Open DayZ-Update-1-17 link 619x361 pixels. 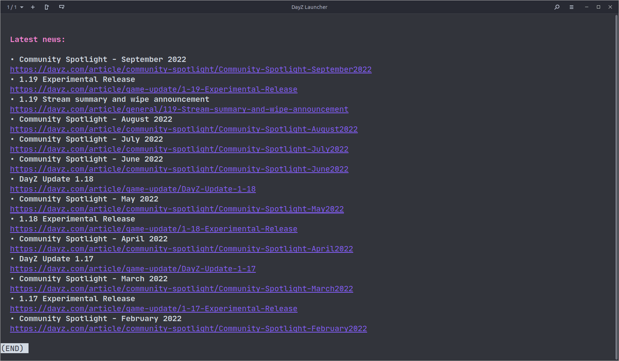pyautogui.click(x=133, y=269)
